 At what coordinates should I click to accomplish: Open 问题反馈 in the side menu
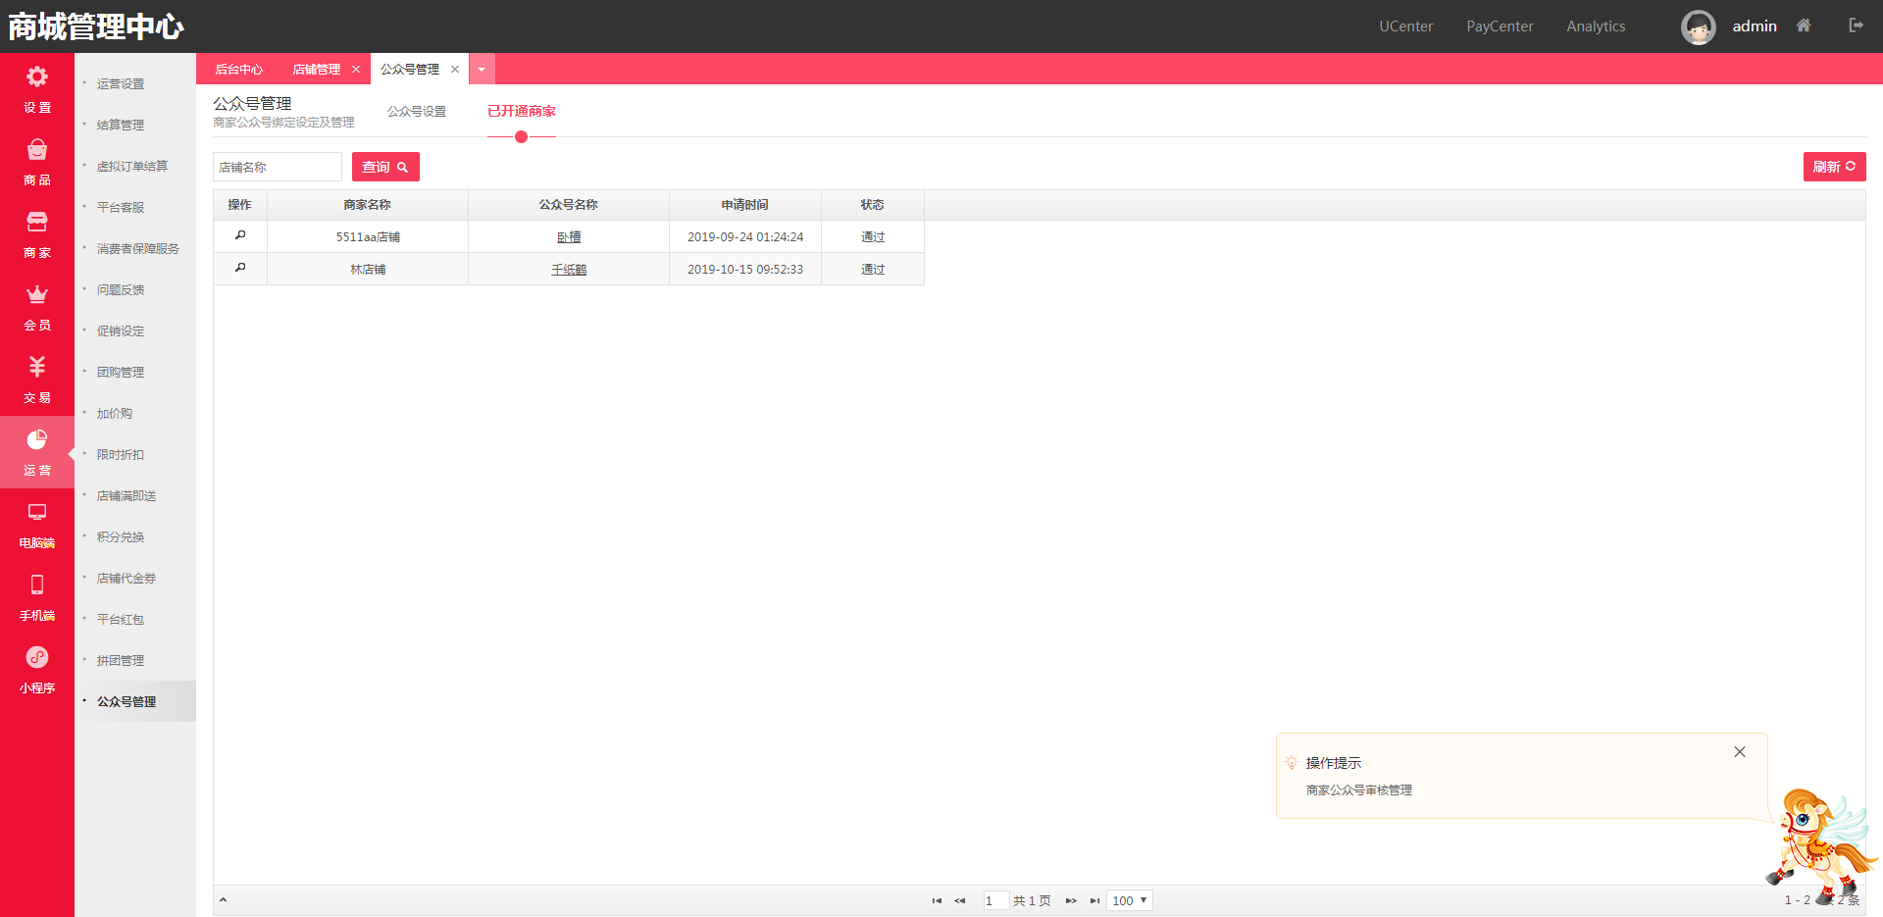coord(121,289)
